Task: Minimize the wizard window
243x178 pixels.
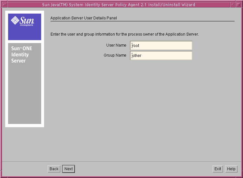Action: pyautogui.click(x=233, y=5)
